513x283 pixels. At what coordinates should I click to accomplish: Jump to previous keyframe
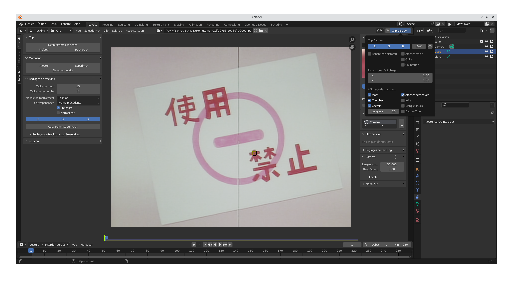point(210,245)
